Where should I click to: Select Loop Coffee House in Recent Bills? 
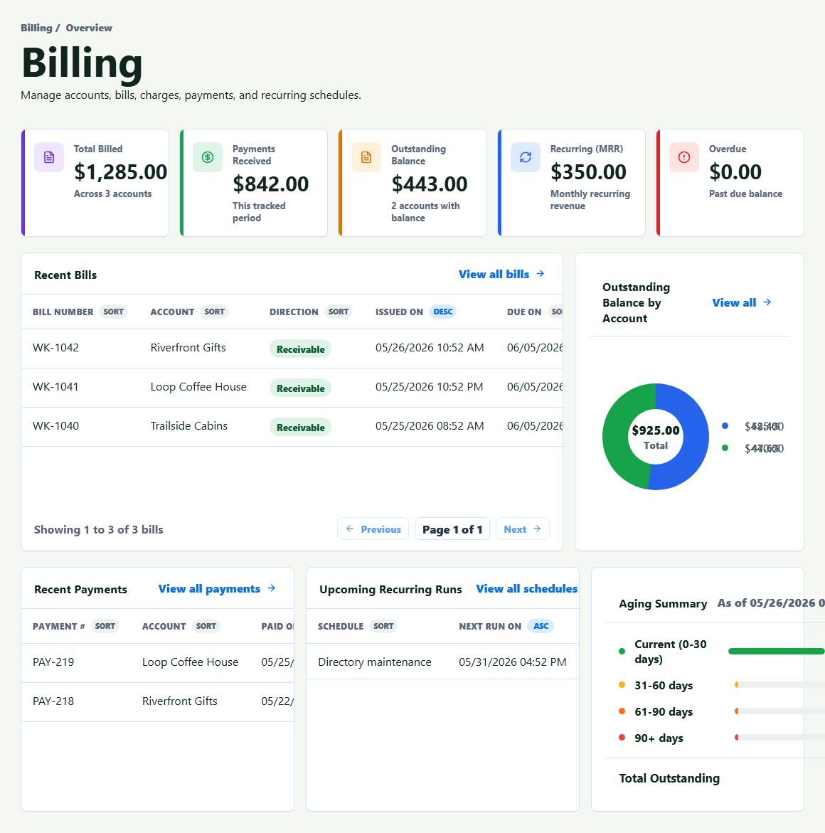tap(198, 387)
